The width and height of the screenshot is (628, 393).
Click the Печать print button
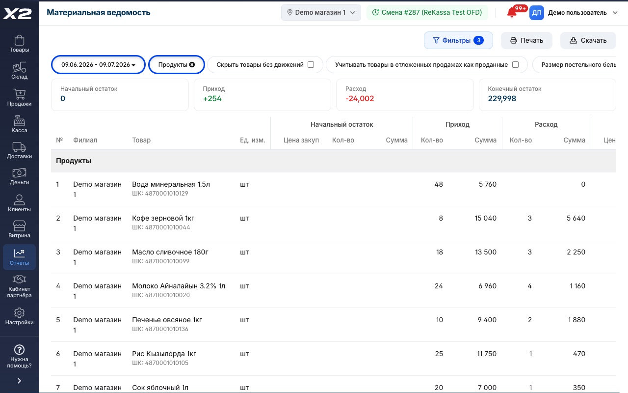(x=526, y=40)
